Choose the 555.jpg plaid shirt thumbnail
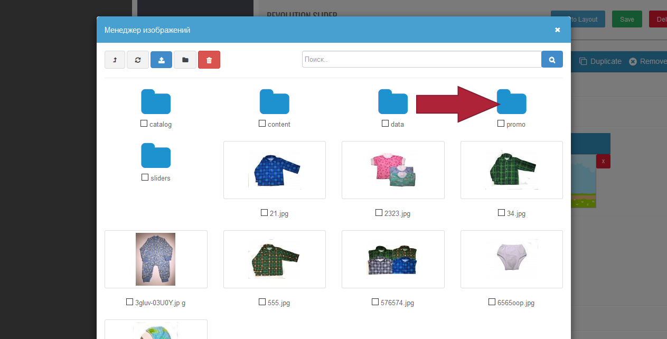Screen dimensions: 667x339 (x=275, y=259)
